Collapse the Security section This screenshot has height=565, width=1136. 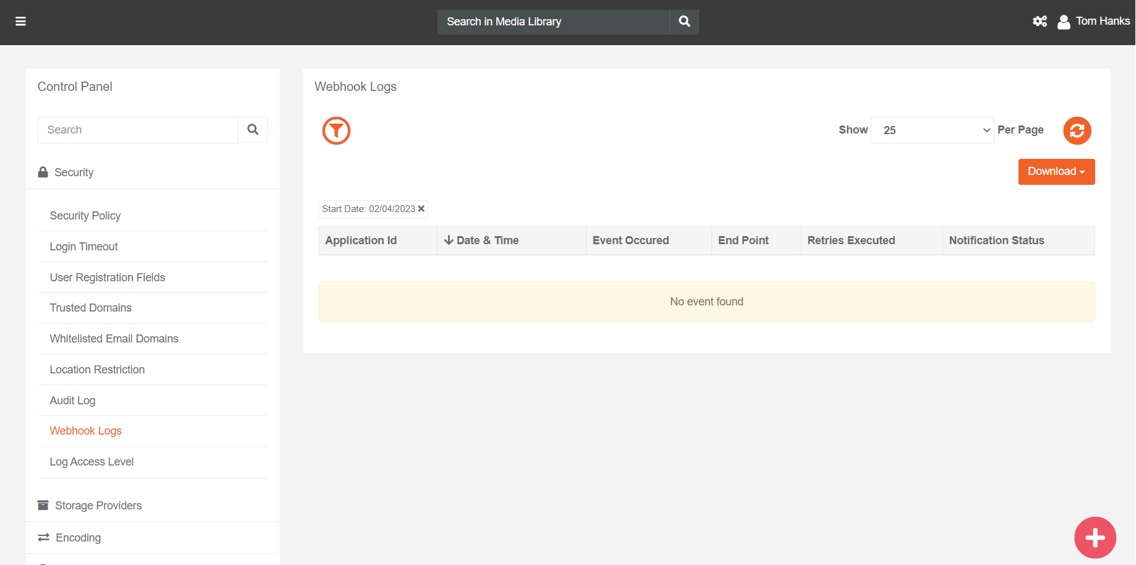(74, 172)
